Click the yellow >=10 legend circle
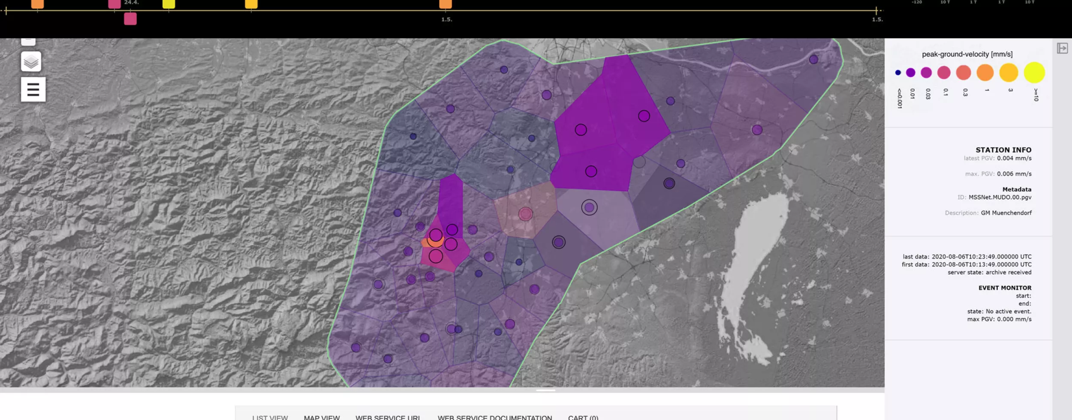 point(1034,72)
